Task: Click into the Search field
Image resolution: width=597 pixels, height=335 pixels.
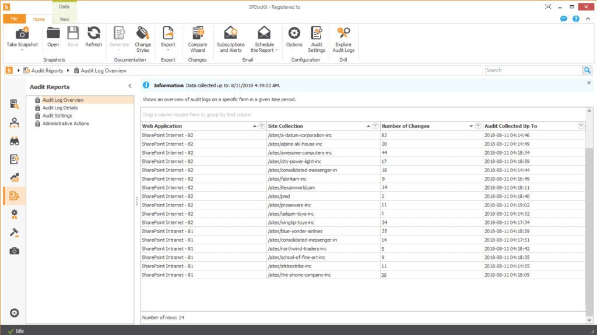Action: pos(533,70)
